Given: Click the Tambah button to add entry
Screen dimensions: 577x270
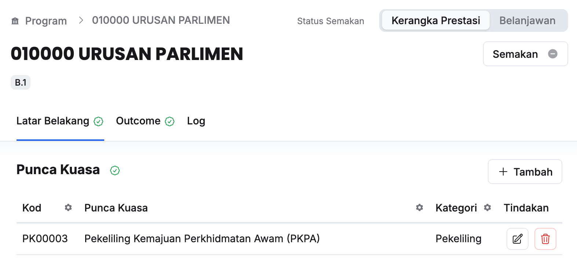Looking at the screenshot, I should [x=525, y=172].
